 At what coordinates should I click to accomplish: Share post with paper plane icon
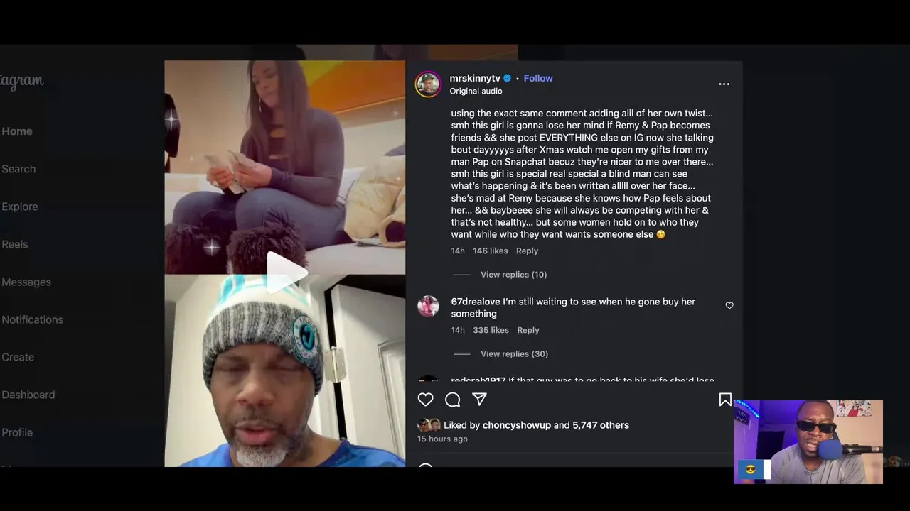[x=480, y=400]
